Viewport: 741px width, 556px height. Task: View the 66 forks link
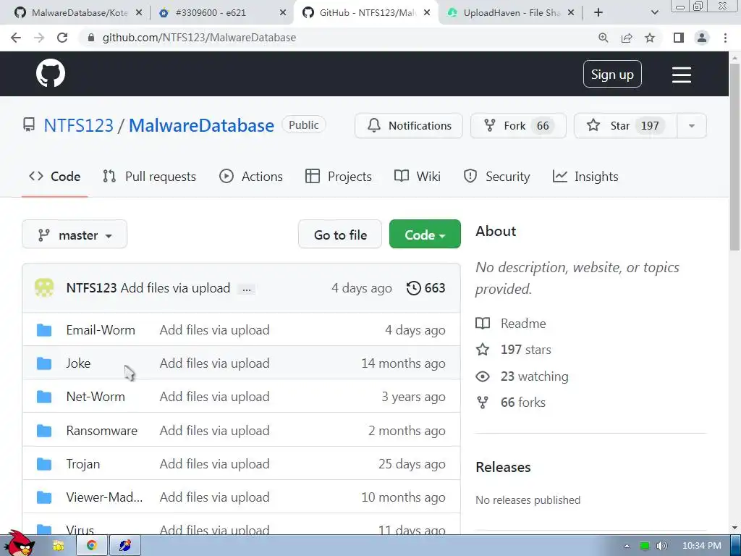pos(522,403)
